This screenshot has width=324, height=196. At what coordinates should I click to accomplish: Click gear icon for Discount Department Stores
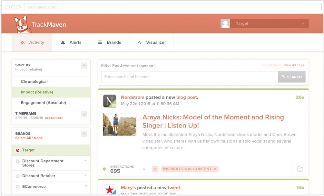(18, 161)
